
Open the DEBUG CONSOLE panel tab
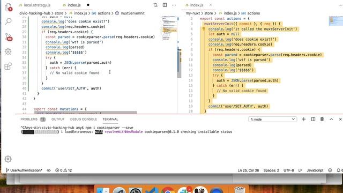(84, 119)
